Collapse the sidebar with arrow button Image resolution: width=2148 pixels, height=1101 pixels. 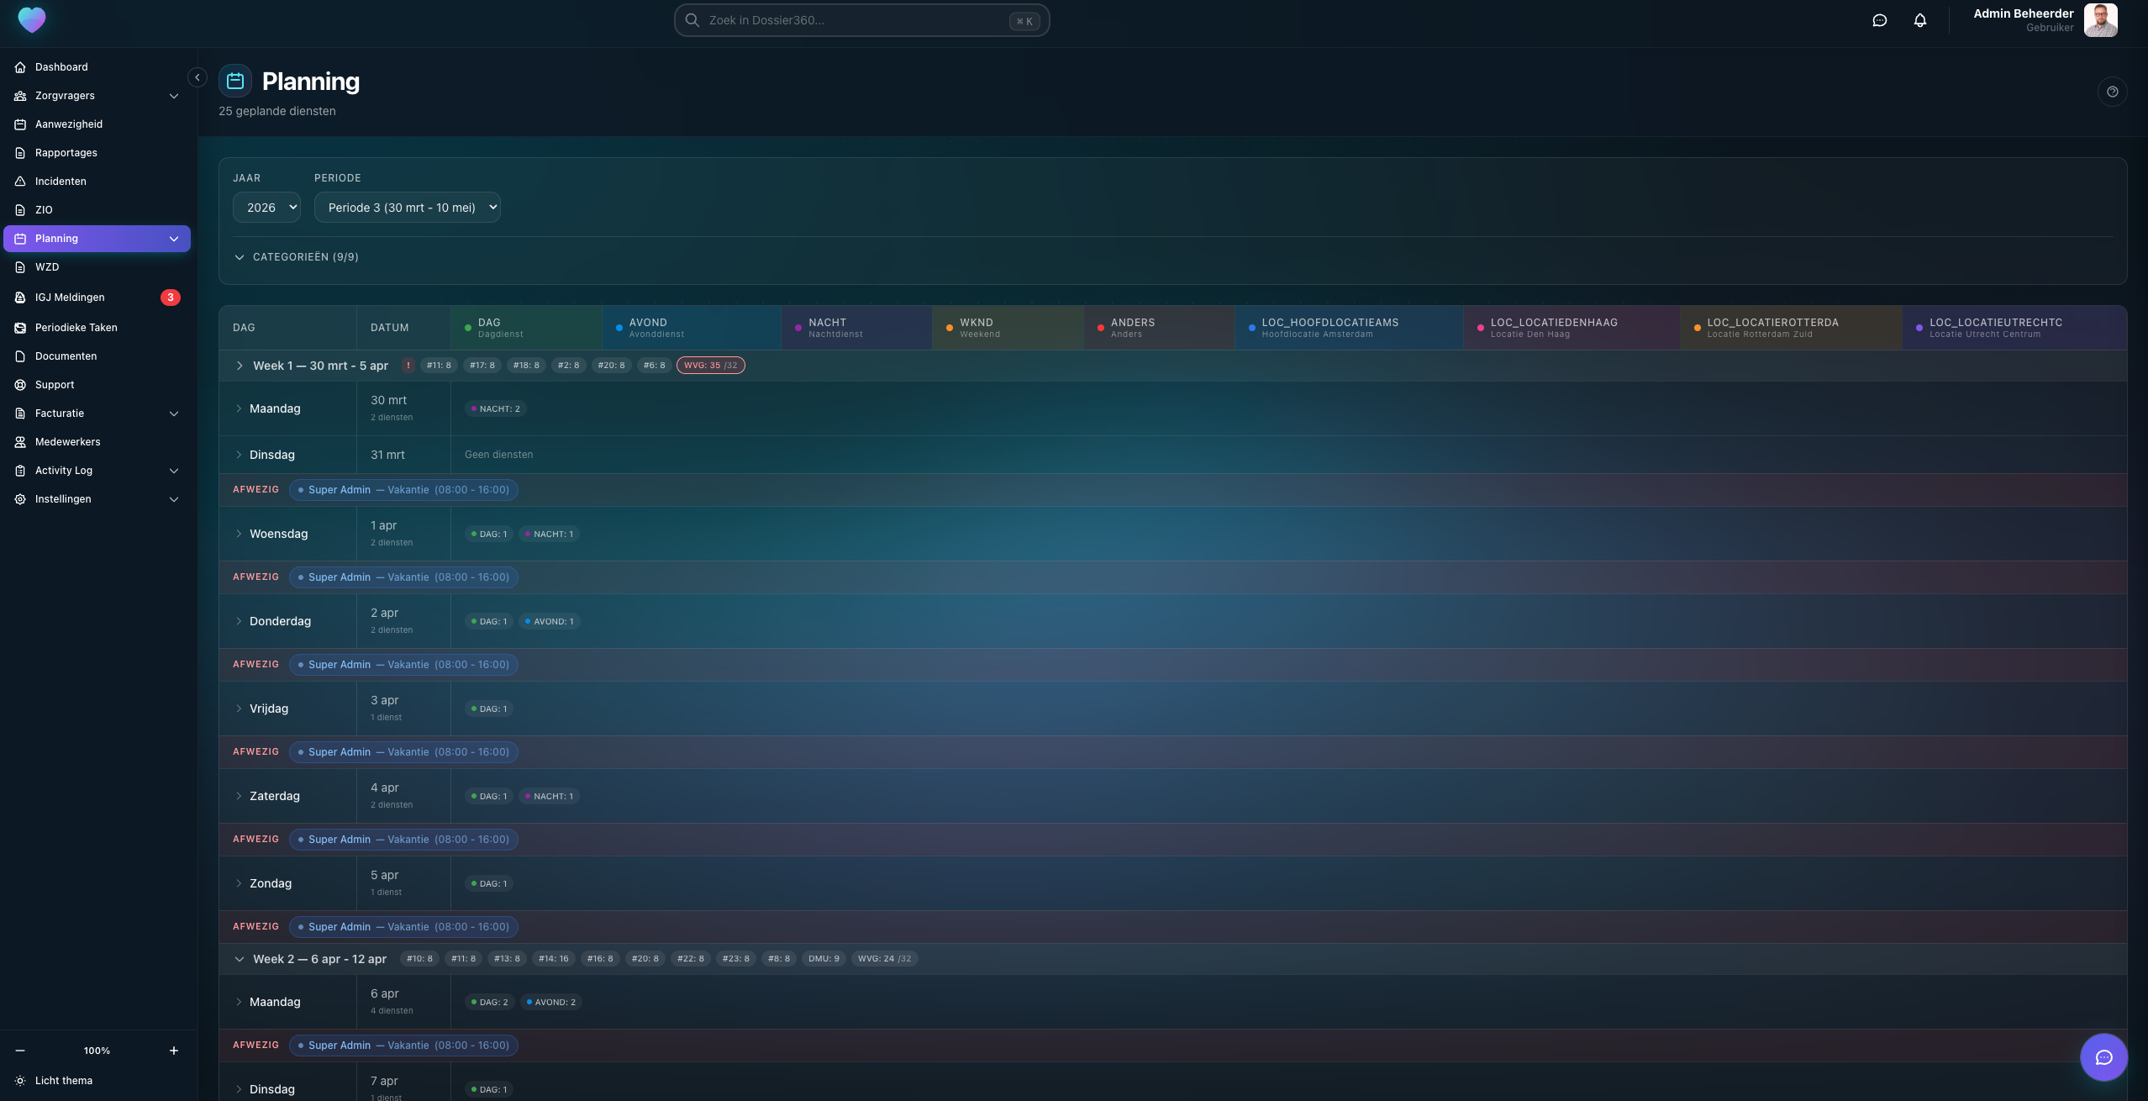[x=197, y=77]
